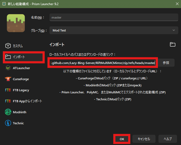Viewport: 181px width, 145px height.
Task: Click the Prism Launcher title bar icon
Action: click(x=4, y=4)
